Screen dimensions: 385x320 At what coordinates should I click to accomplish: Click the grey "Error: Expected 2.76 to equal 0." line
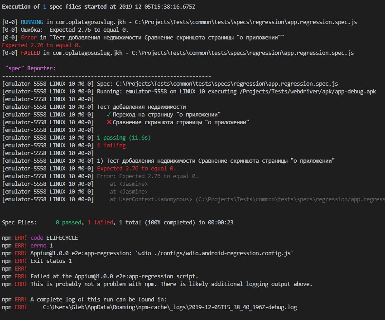(x=147, y=176)
